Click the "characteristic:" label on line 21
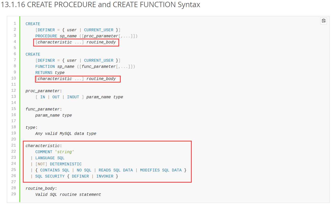335x207 pixels. click(x=44, y=146)
